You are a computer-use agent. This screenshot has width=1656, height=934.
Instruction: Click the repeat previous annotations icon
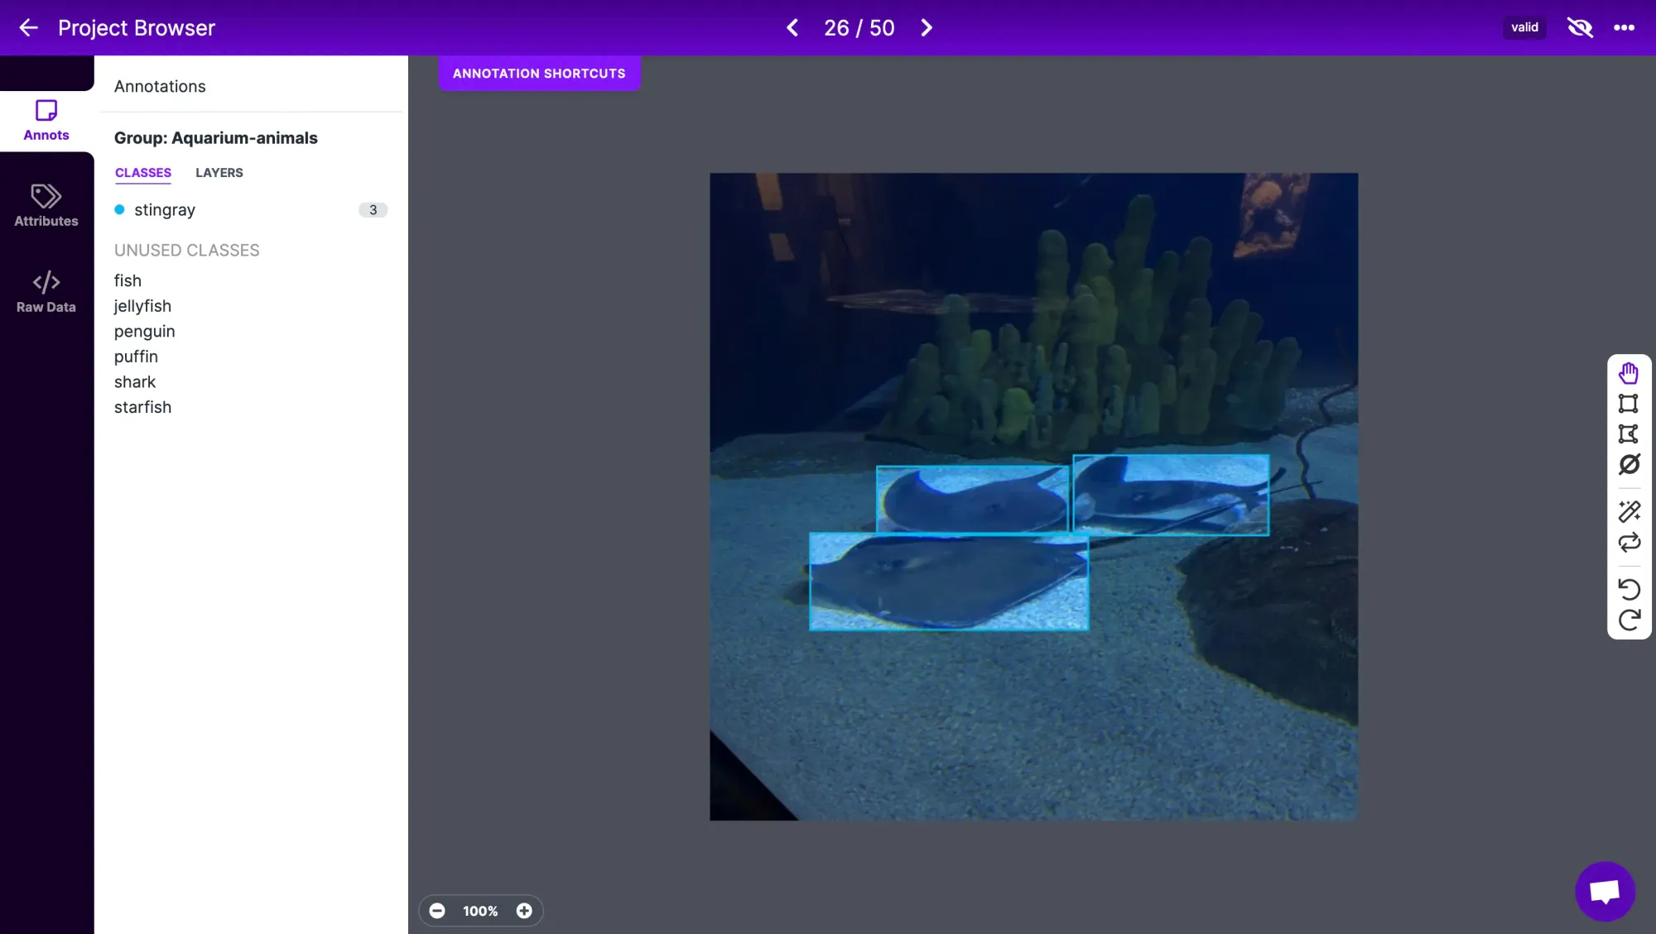[x=1629, y=543]
